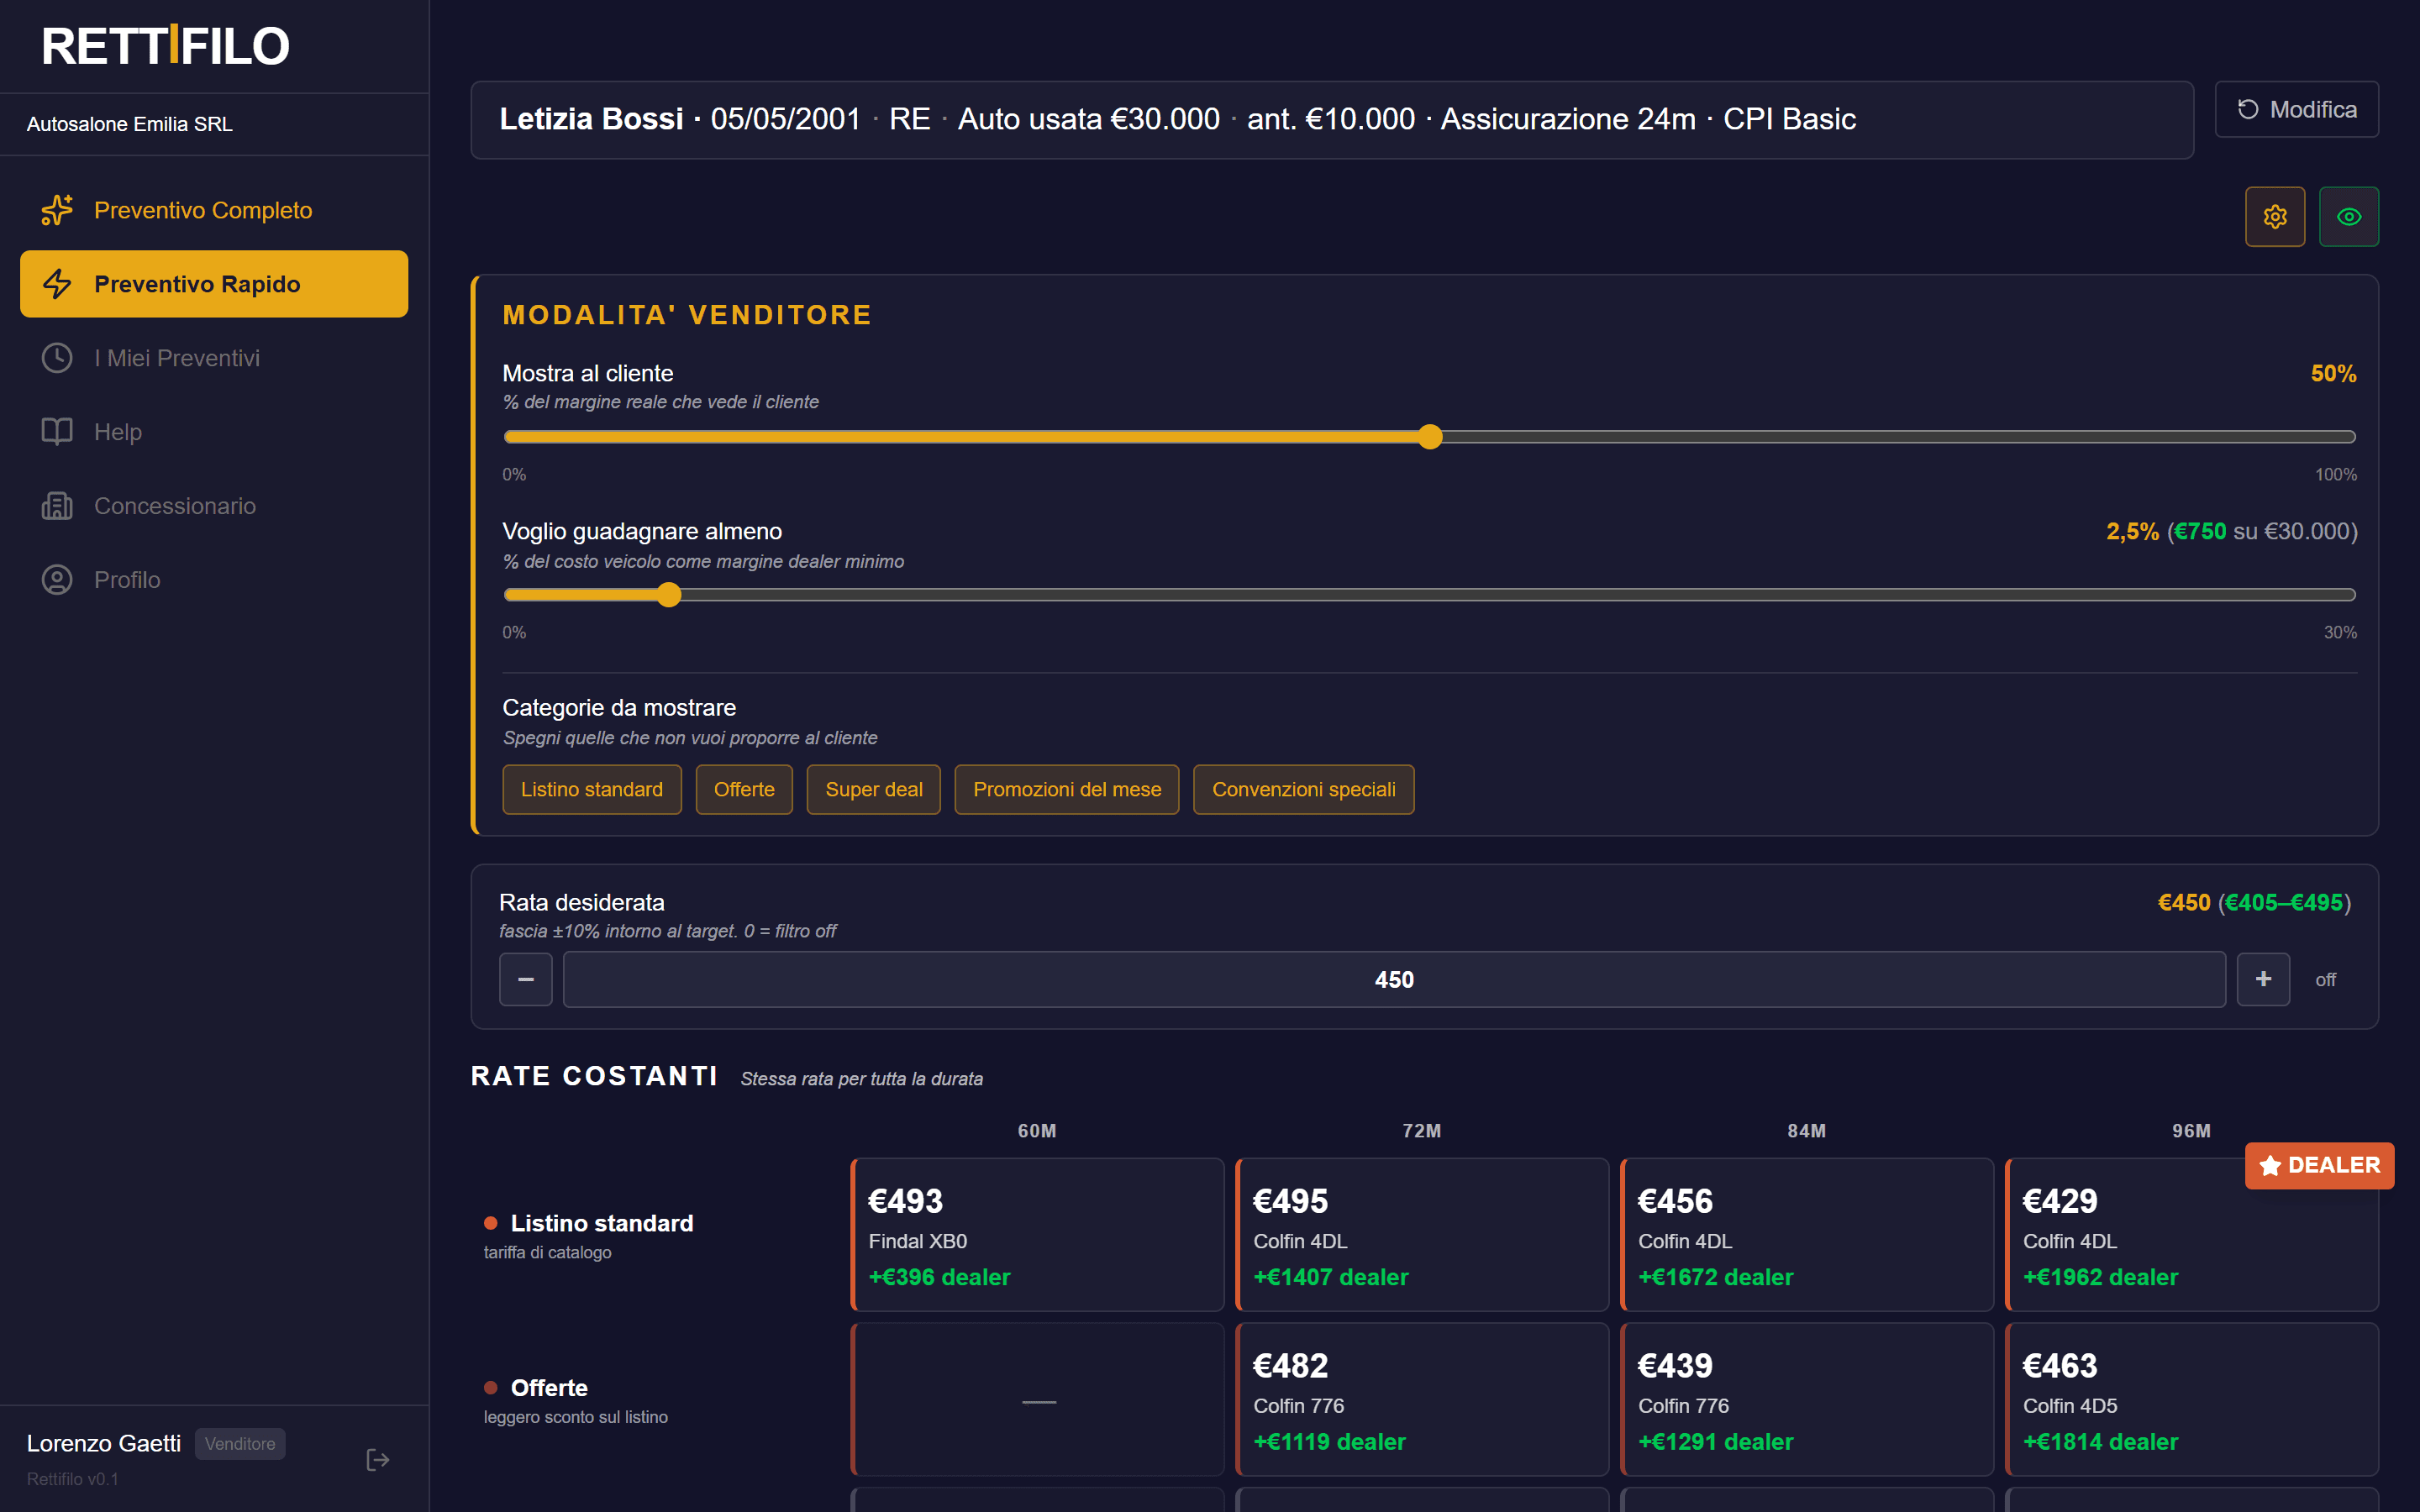
Task: Click the book icon next to Help
Action: click(57, 432)
